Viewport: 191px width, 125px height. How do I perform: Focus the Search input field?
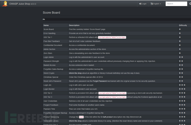176,4
